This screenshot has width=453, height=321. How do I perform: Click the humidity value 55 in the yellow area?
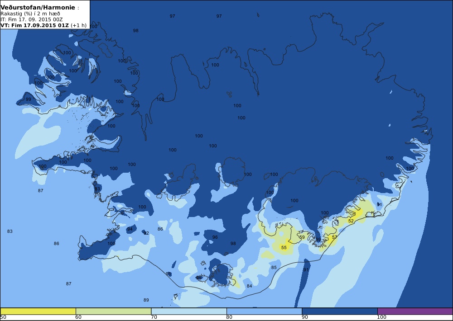pyautogui.click(x=284, y=247)
